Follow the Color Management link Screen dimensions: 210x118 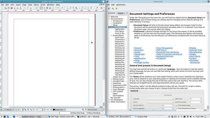[x=165, y=48]
